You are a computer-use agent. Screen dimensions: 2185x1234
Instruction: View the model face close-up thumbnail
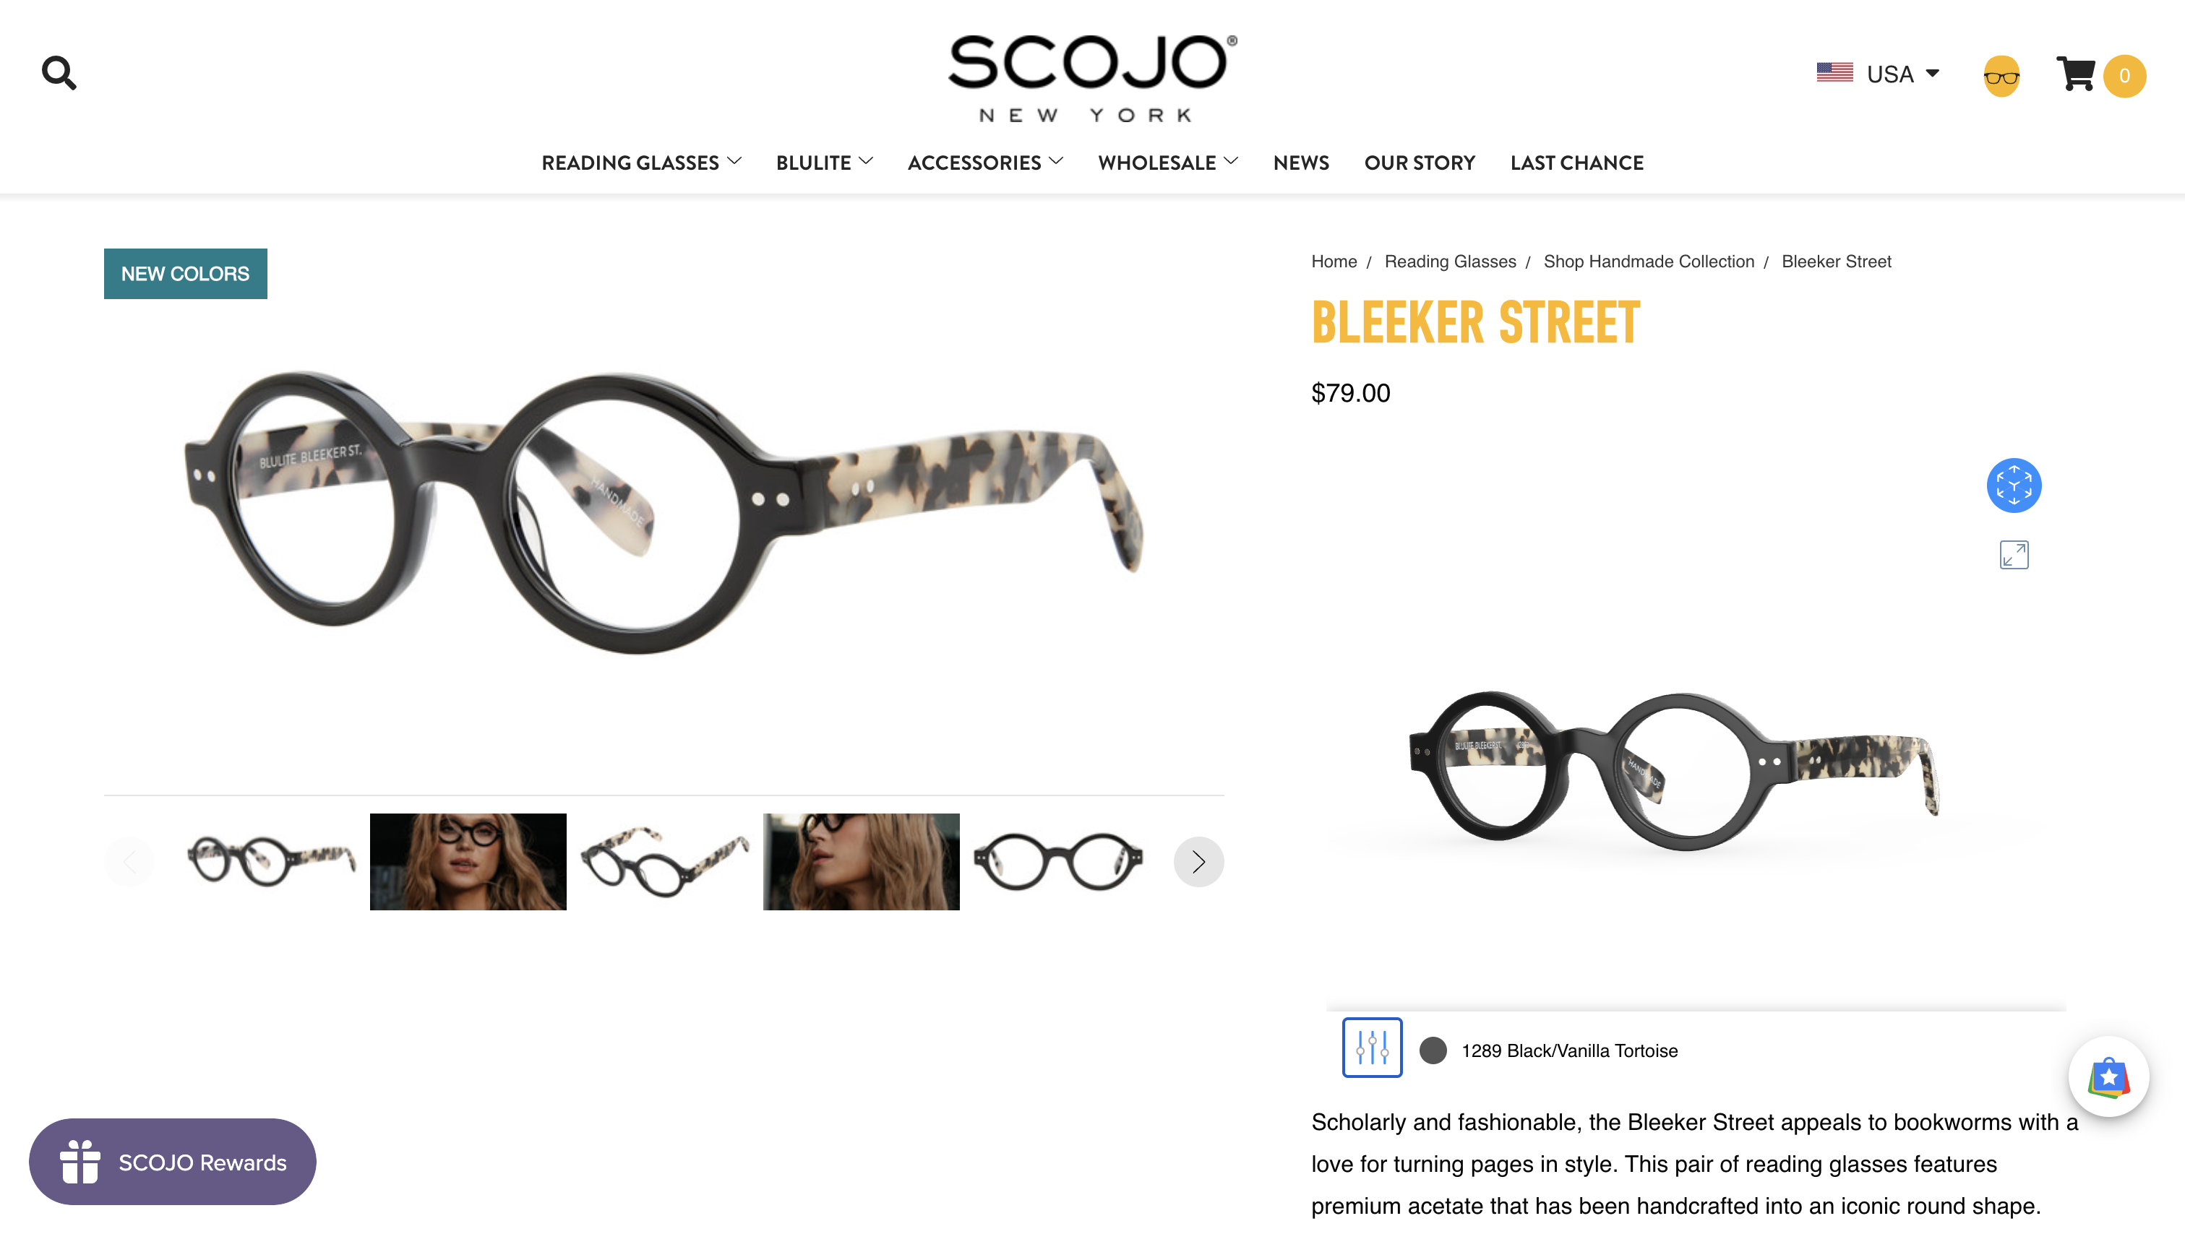[x=468, y=862]
